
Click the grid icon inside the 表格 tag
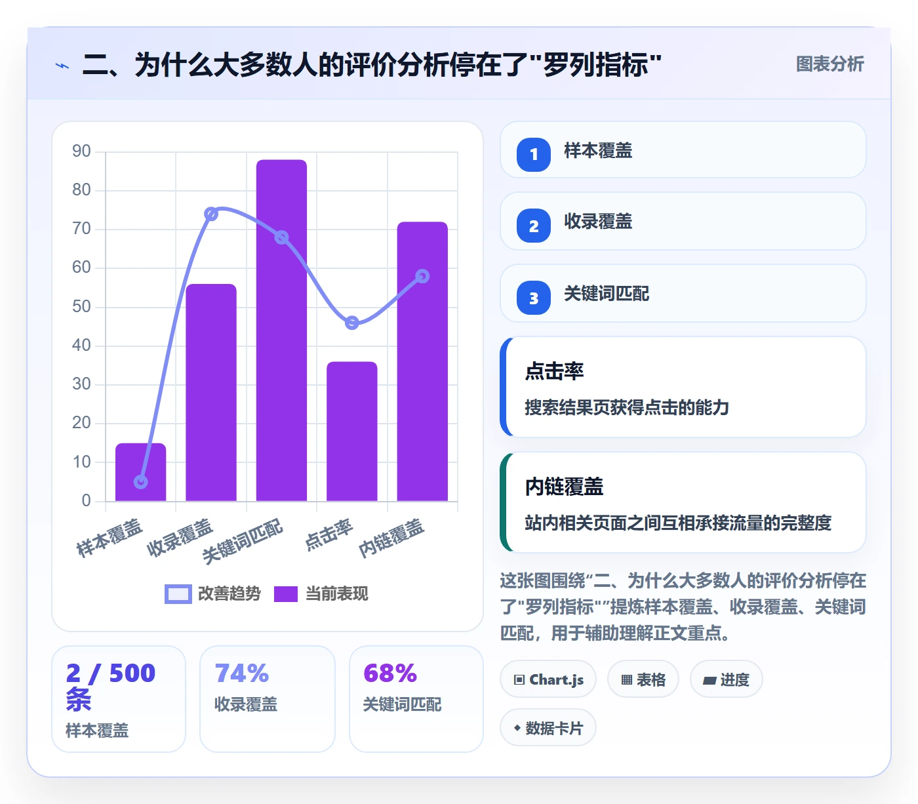pos(627,680)
